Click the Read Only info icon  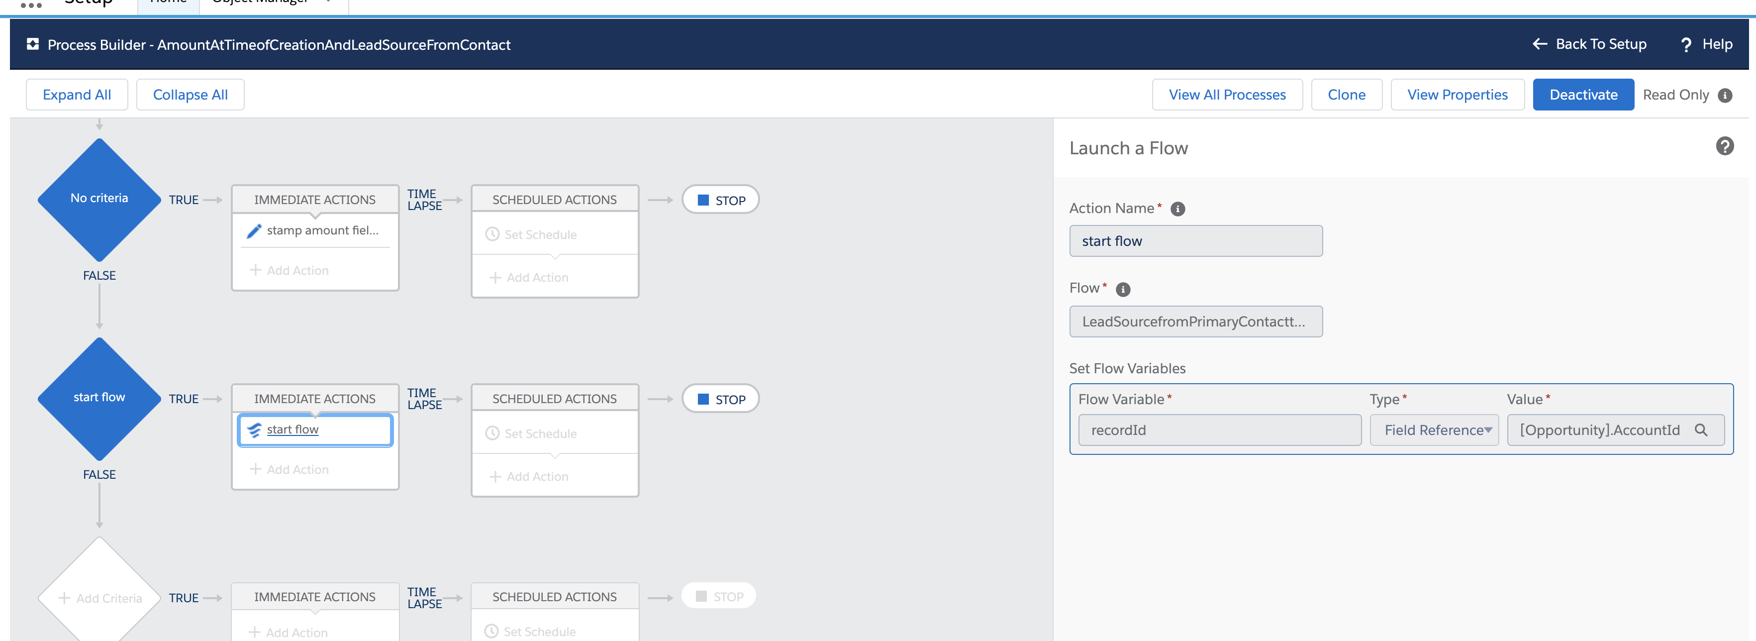(x=1725, y=96)
